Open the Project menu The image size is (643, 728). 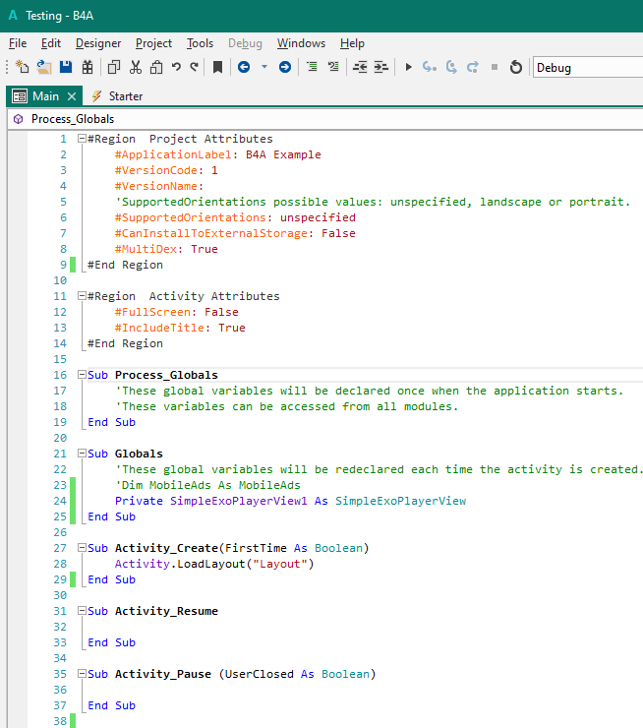pos(153,43)
